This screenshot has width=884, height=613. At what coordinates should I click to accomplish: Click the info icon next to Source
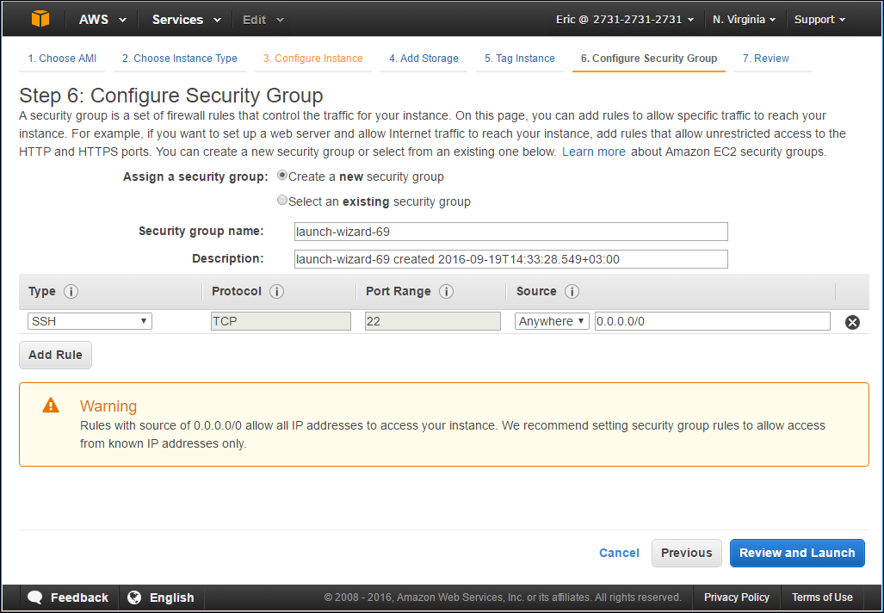(x=572, y=292)
